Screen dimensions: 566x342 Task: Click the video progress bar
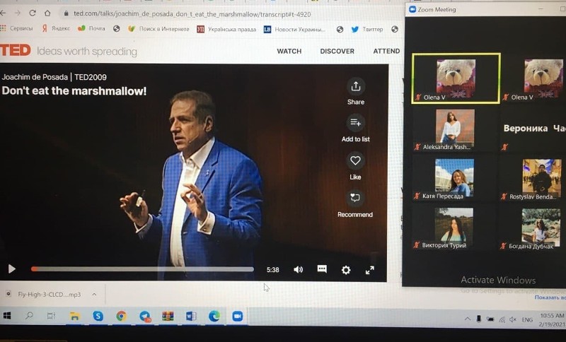(x=142, y=269)
